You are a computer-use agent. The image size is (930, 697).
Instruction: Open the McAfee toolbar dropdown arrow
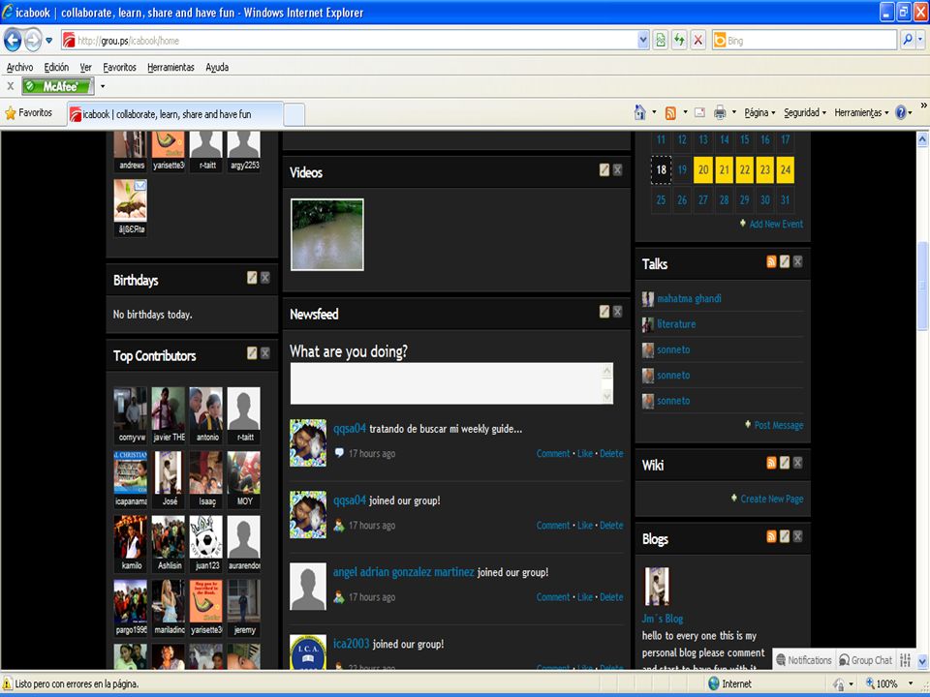[103, 86]
